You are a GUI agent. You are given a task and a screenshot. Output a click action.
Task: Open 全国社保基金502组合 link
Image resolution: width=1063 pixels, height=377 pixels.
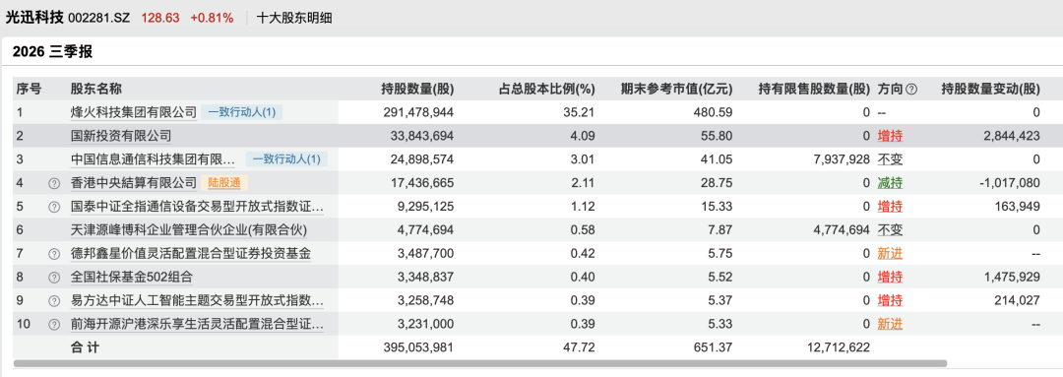pyautogui.click(x=132, y=278)
